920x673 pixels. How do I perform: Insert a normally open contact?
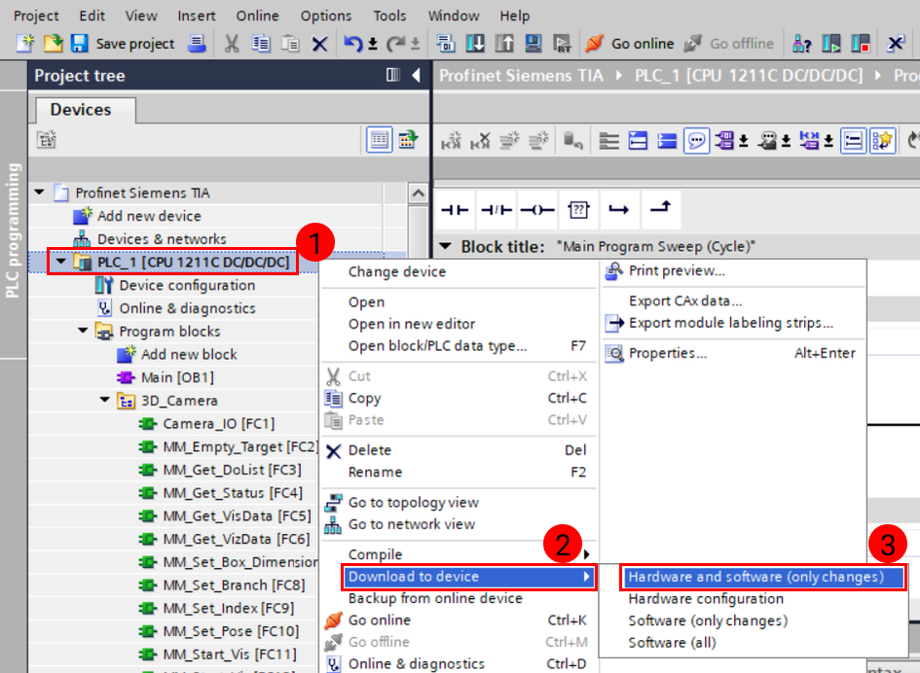[x=455, y=209]
